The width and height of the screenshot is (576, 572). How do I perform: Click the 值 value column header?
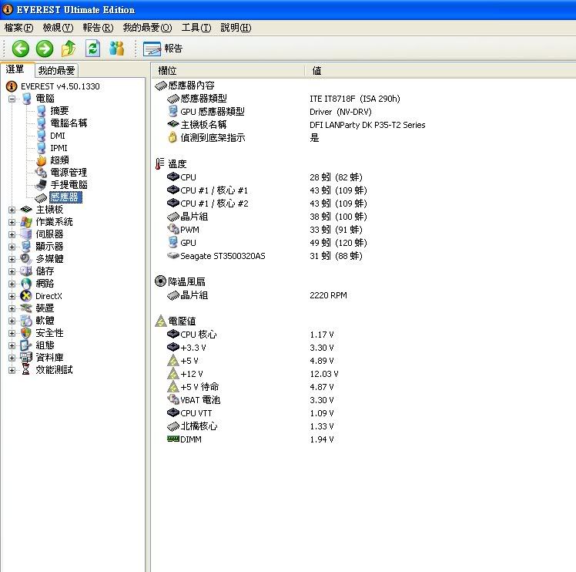point(316,71)
